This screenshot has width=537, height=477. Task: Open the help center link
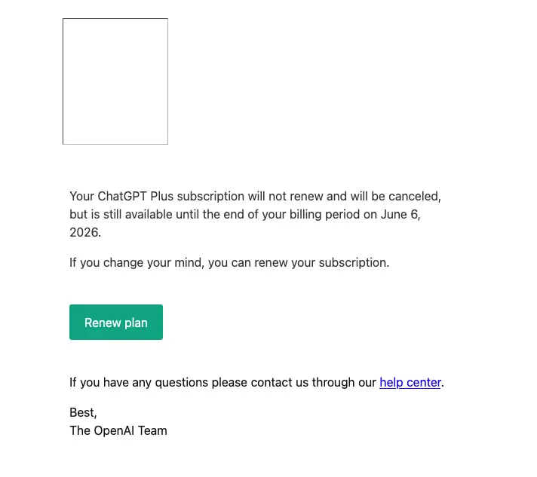click(x=410, y=382)
